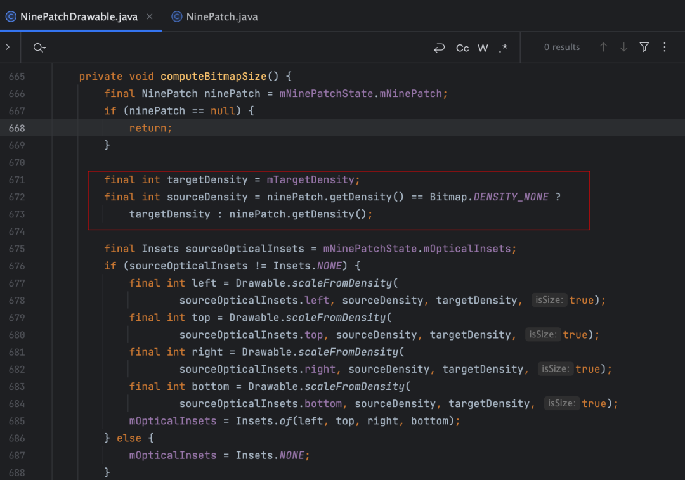Click line number 688 in the gutter
This screenshot has width=685, height=480.
click(x=16, y=472)
